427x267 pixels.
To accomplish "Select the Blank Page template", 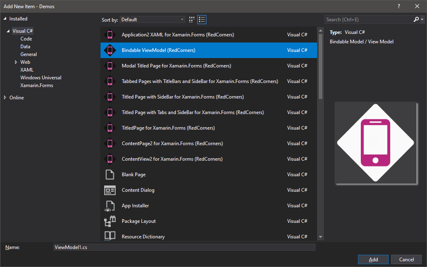I will [x=209, y=174].
